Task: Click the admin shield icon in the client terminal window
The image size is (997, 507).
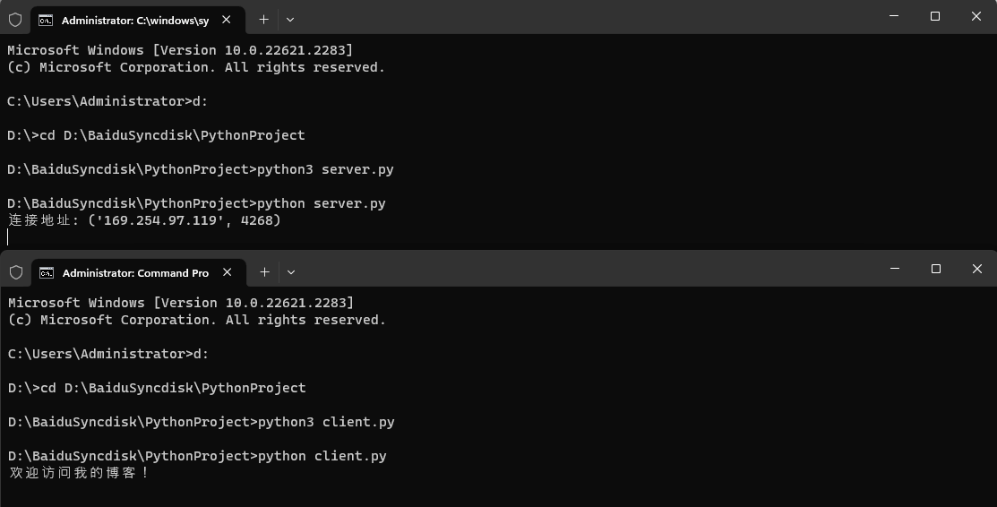Action: [x=15, y=271]
